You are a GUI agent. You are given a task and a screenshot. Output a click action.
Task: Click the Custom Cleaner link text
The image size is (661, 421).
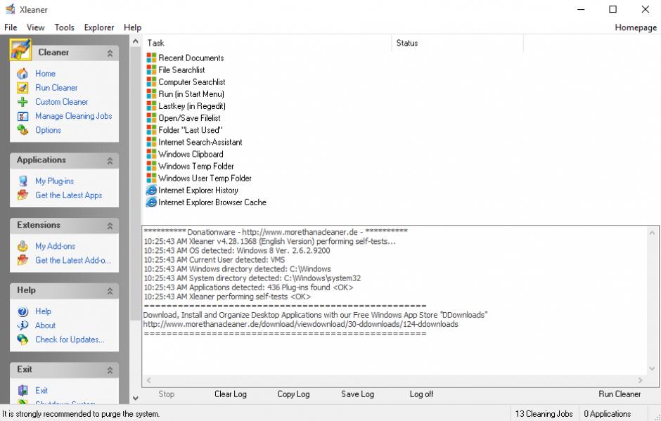coord(62,102)
